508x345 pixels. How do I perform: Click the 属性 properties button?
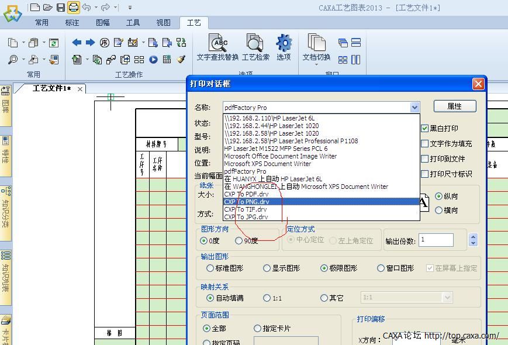click(454, 106)
